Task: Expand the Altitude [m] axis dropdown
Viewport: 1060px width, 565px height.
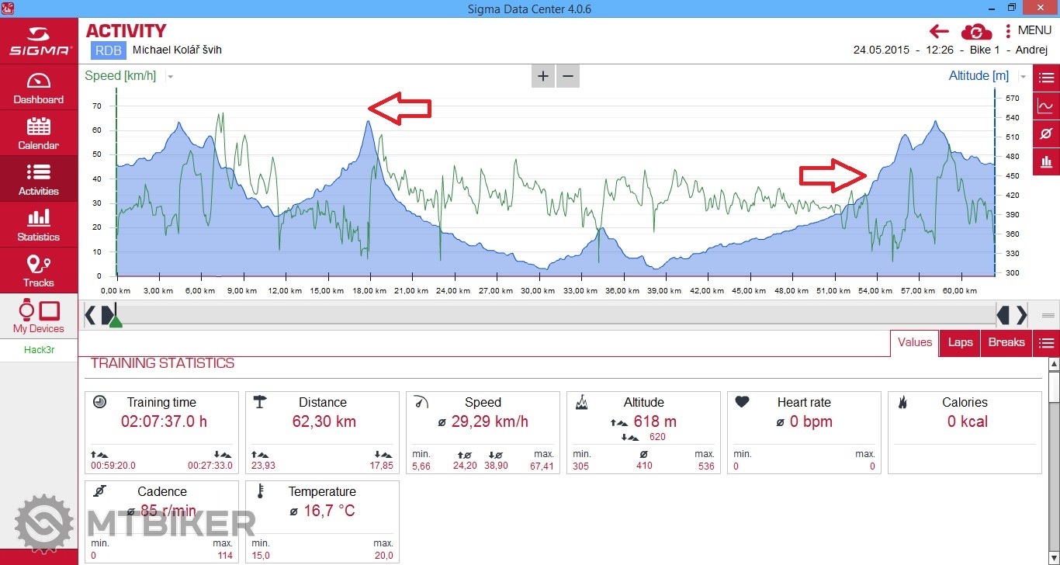Action: 1023,77
